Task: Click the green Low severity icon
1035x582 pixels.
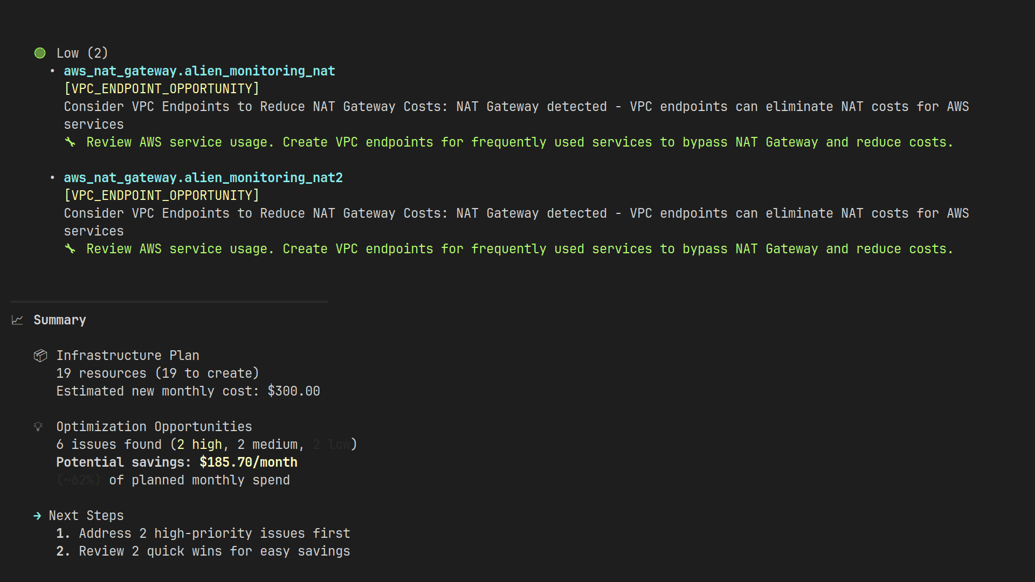Action: (40, 53)
